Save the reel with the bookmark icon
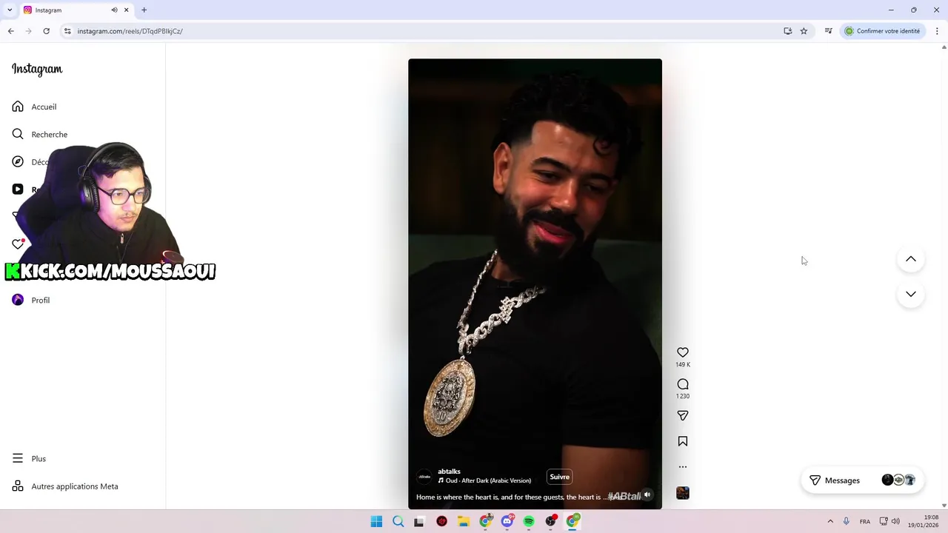Screen dimensions: 948x533 683,441
